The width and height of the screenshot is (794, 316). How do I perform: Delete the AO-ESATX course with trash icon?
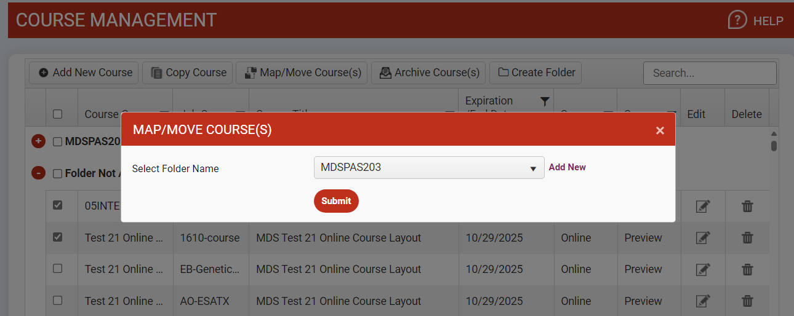(747, 301)
